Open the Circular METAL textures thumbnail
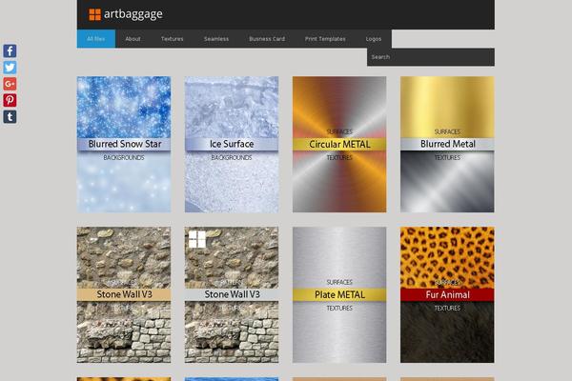Screen dimensions: 572x381 pos(339,145)
